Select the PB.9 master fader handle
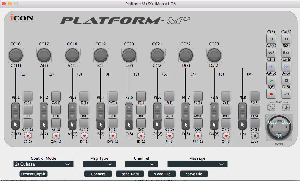The width and height of the screenshot is (300, 181). (x=242, y=116)
